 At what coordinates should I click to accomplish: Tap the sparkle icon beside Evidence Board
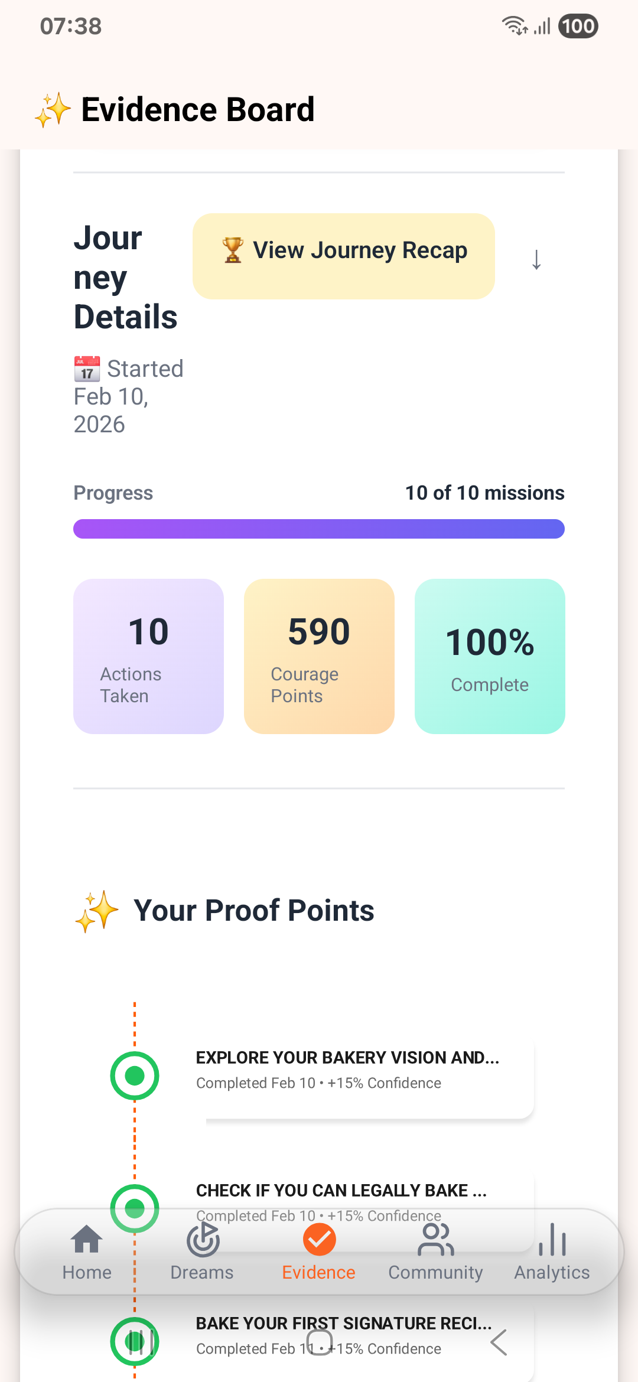[53, 110]
